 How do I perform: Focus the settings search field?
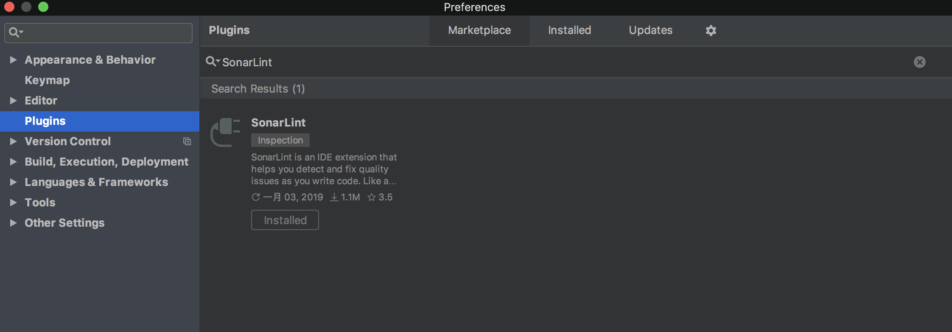106,33
